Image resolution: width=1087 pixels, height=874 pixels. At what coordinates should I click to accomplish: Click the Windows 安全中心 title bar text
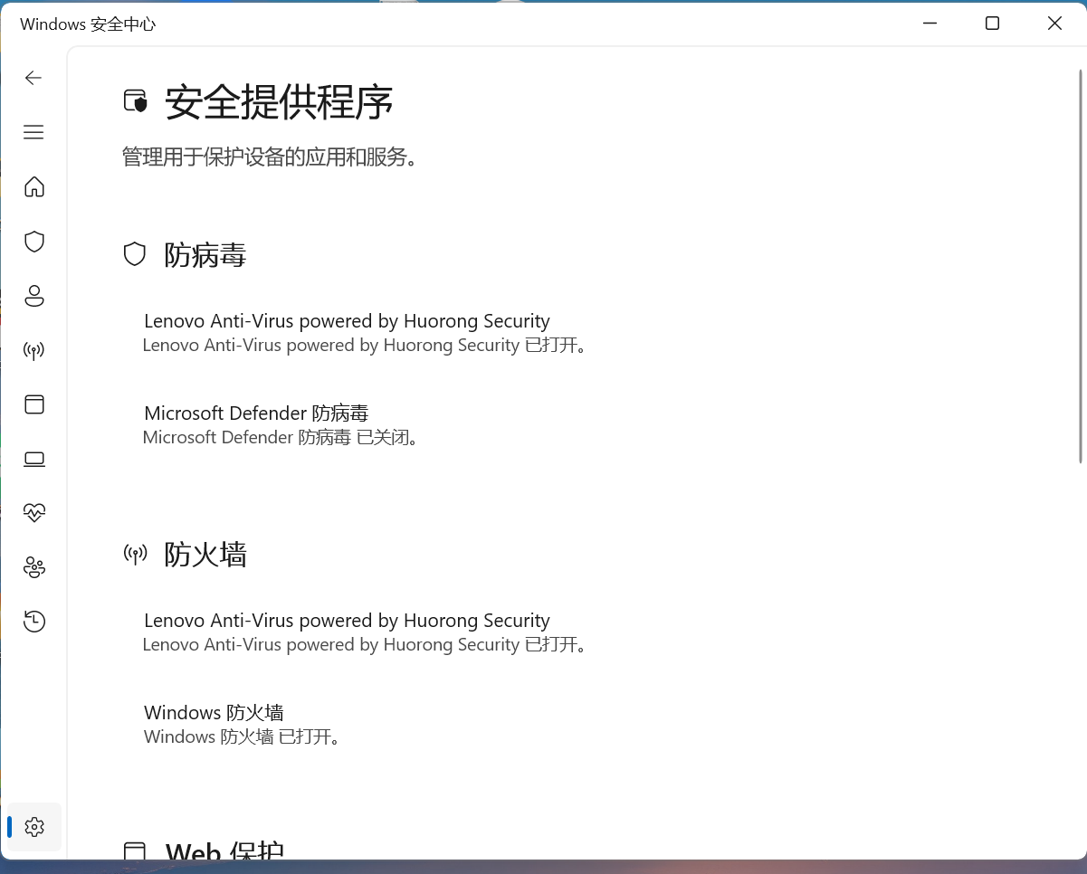tap(88, 24)
